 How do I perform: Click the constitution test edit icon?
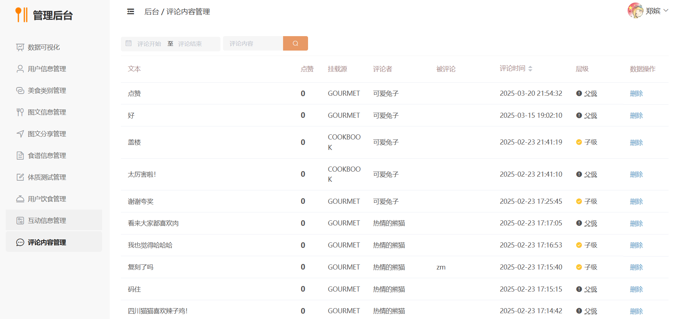pos(20,177)
